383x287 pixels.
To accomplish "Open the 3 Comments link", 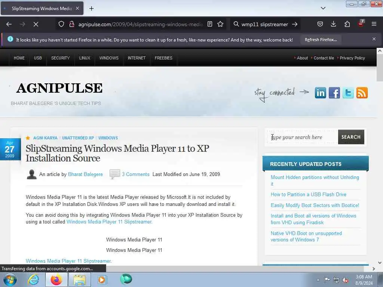I will click(135, 174).
